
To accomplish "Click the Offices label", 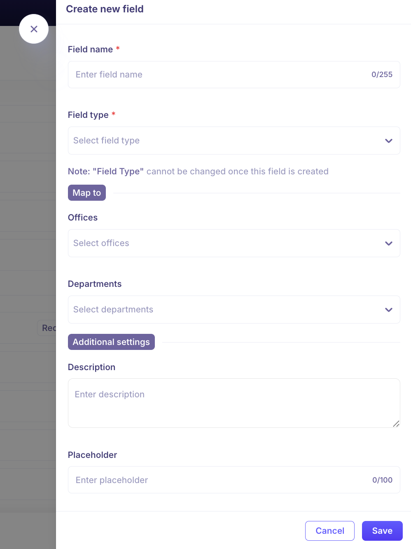I will 83,218.
